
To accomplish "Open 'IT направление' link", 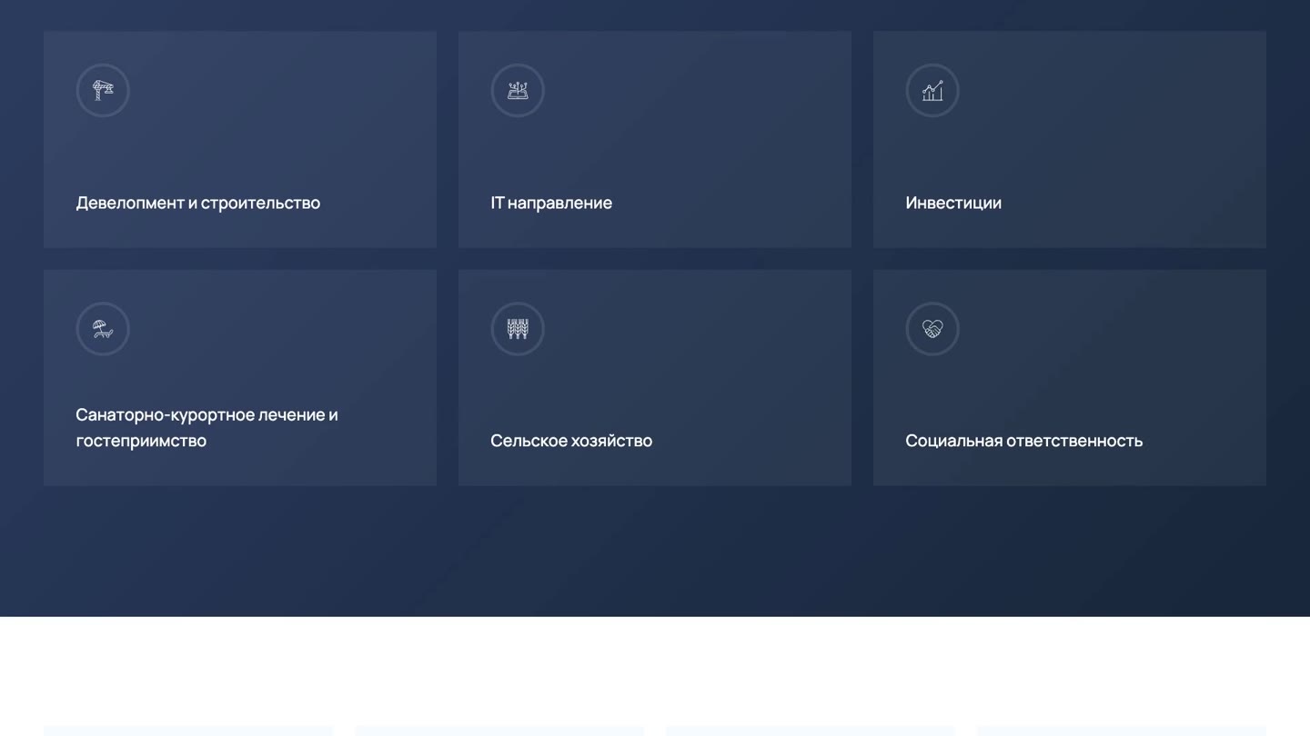I will [551, 203].
